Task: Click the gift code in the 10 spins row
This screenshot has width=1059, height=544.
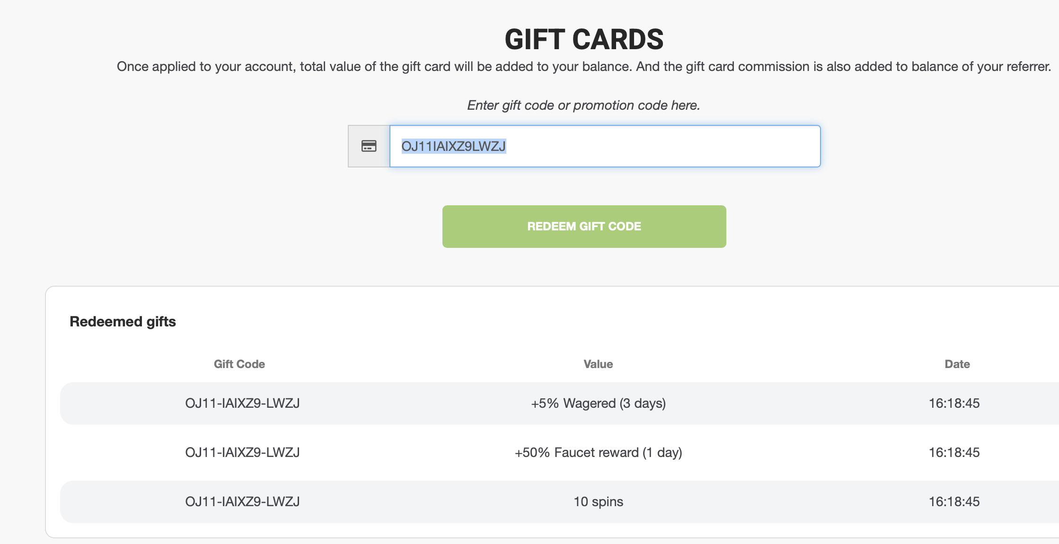Action: (x=242, y=502)
